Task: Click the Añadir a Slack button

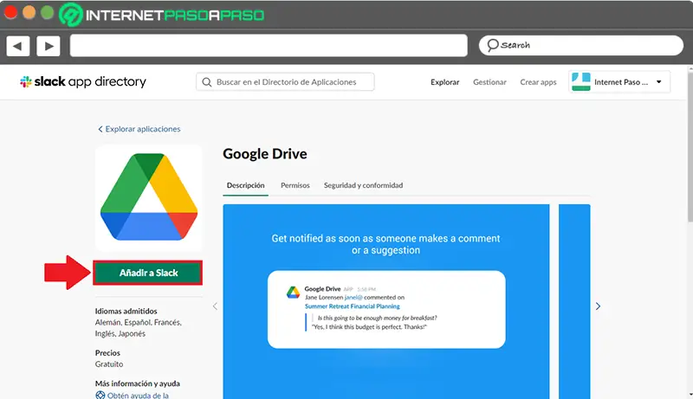Action: pos(148,273)
